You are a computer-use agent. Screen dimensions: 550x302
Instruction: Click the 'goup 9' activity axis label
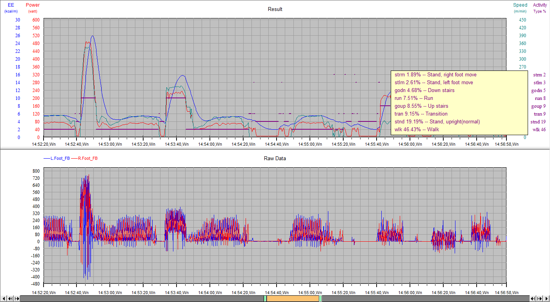[x=539, y=106]
